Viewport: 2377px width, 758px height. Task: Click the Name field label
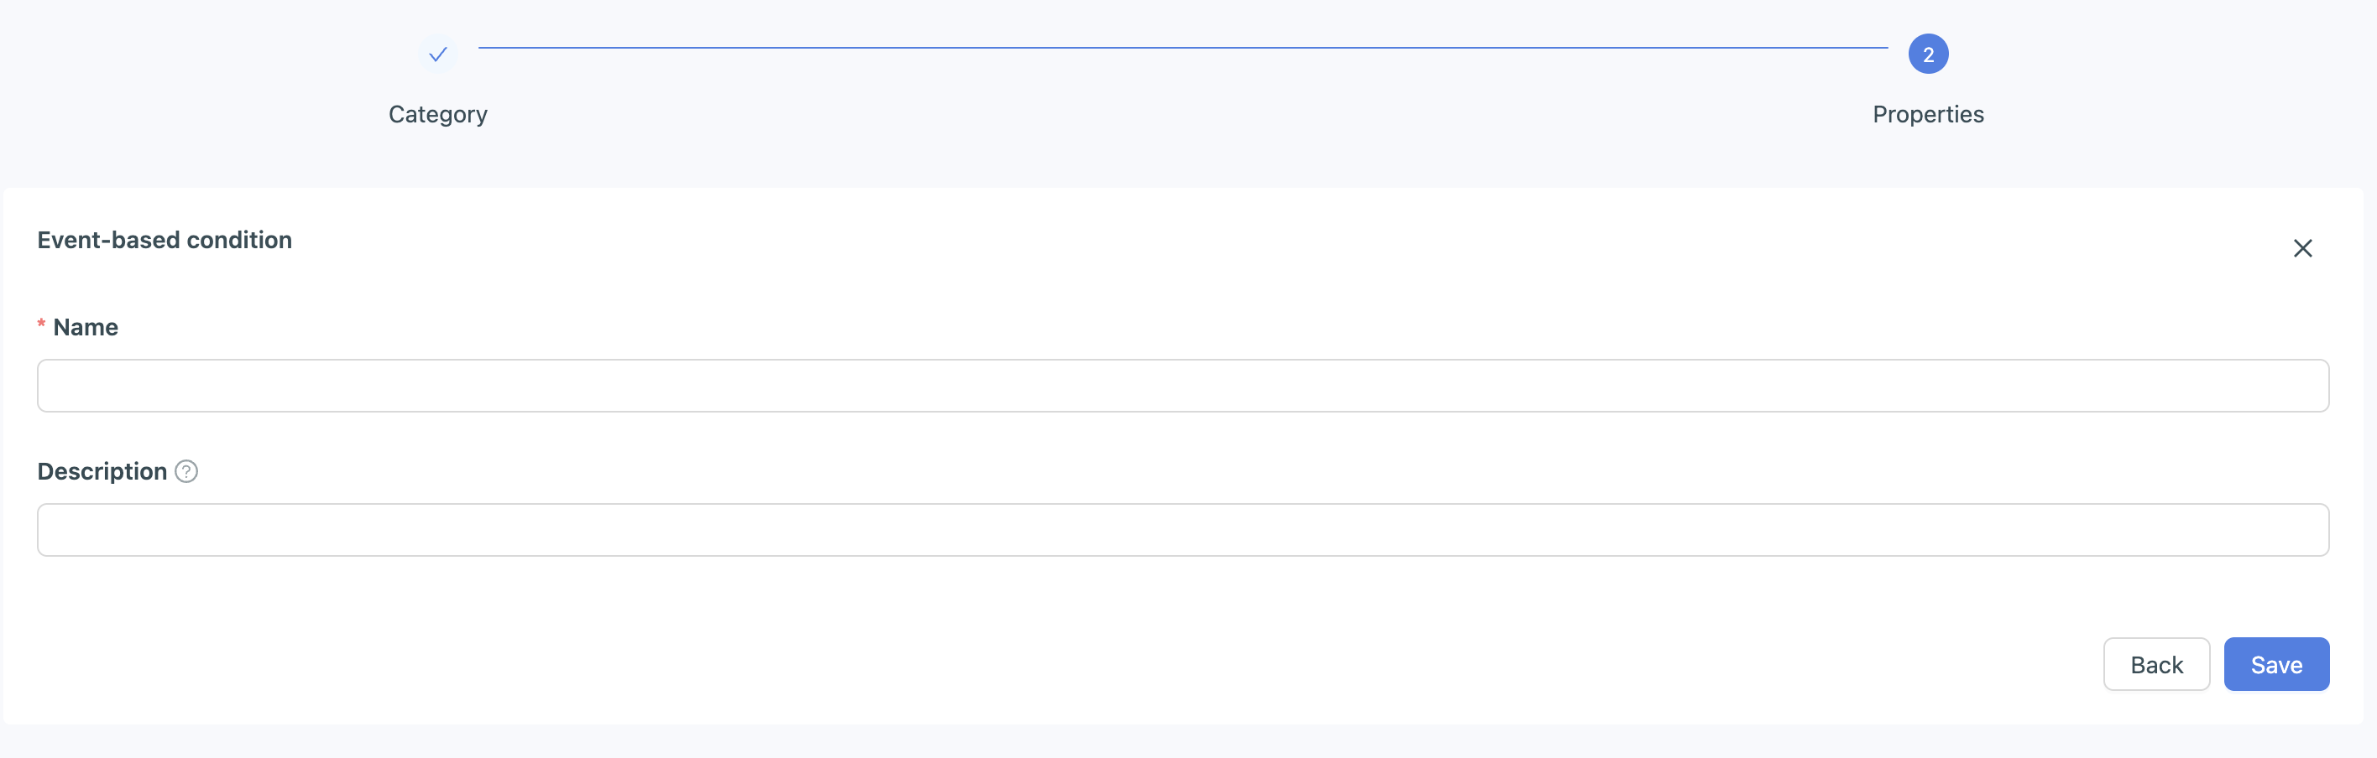[x=86, y=327]
